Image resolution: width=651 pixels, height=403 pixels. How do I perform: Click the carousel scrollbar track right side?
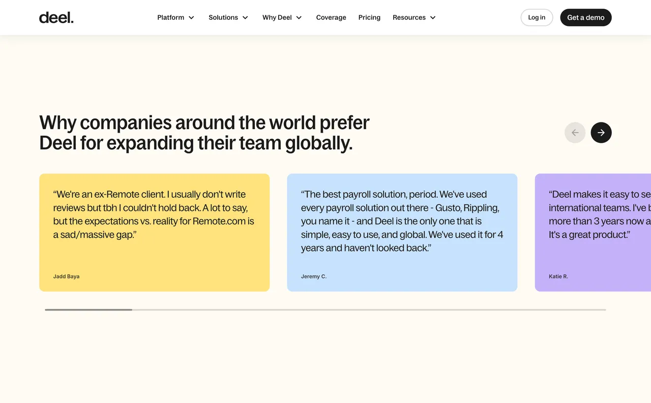458,309
